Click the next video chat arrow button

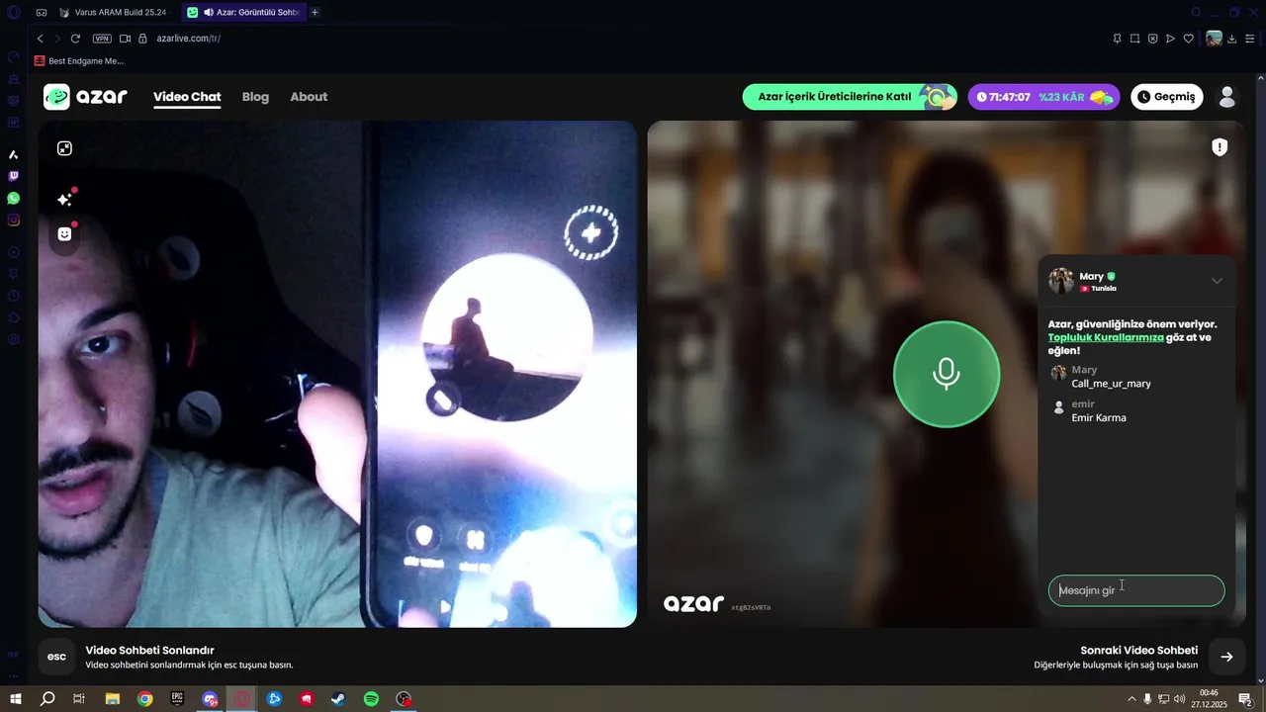[x=1226, y=657]
